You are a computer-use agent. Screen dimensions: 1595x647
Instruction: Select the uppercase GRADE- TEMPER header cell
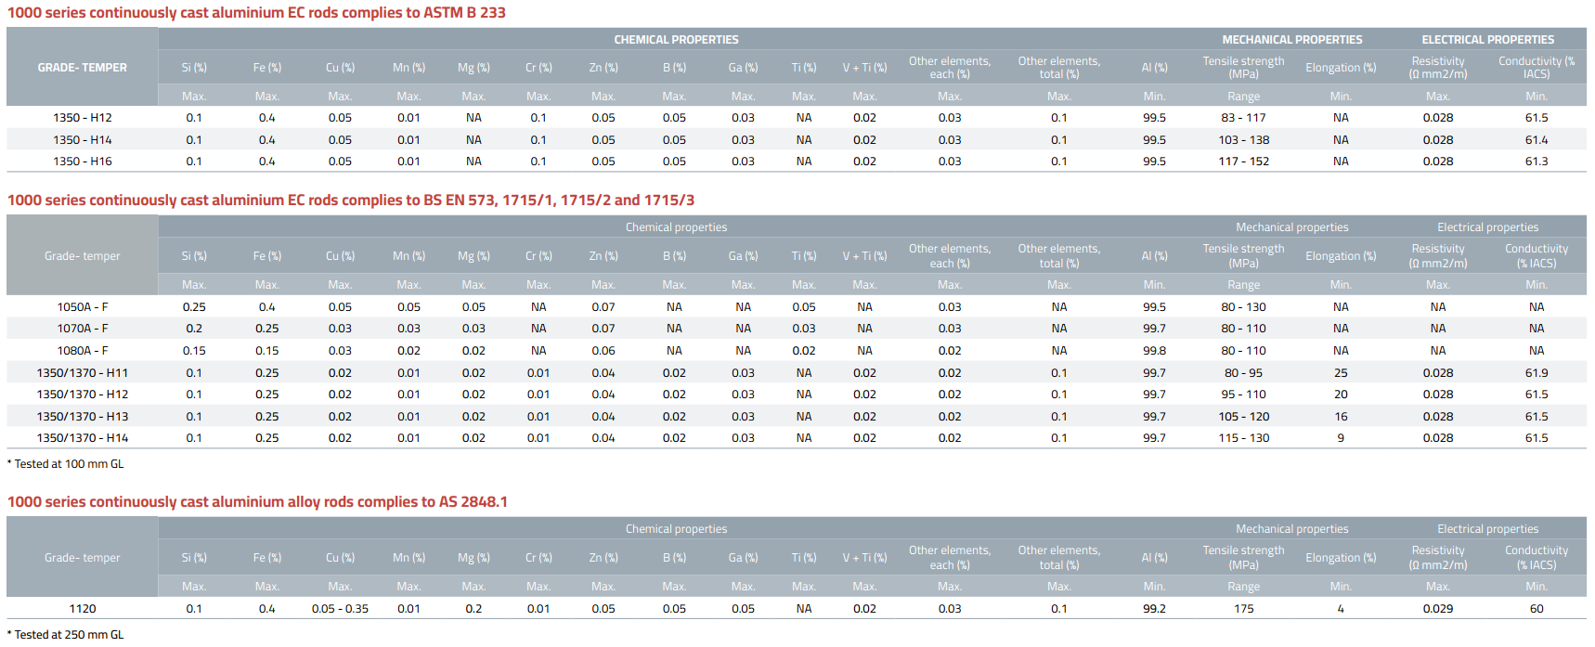click(83, 68)
